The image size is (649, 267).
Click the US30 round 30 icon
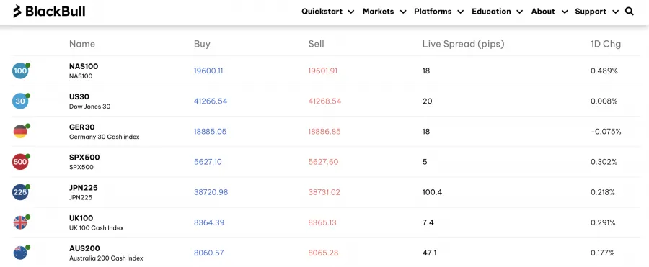[20, 101]
